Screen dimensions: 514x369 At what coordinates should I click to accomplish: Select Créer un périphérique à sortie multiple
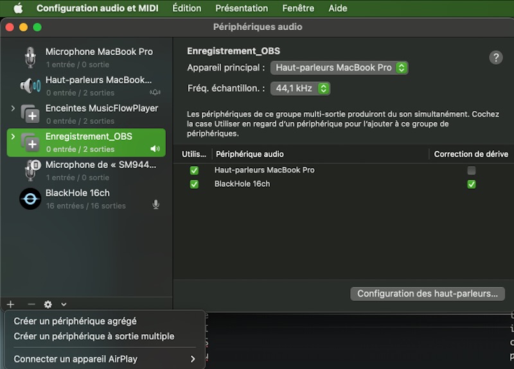click(94, 336)
